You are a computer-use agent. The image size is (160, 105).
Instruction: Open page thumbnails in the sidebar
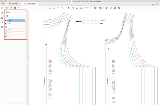pos(2,13)
